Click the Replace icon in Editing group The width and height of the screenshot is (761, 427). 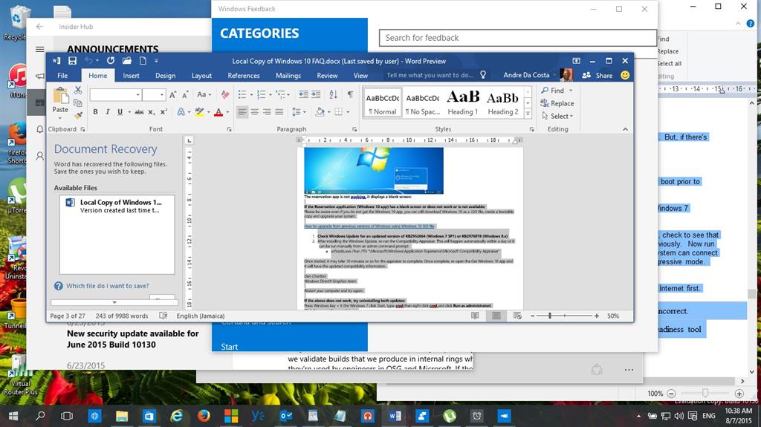point(545,103)
